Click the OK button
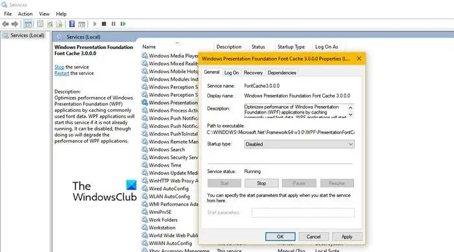 280,236
